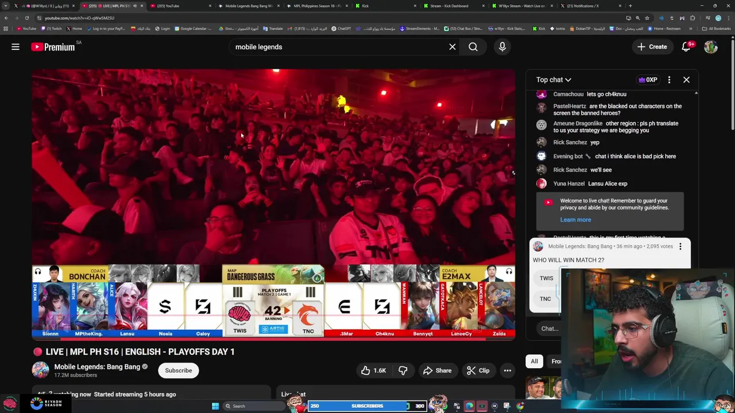Viewport: 735px width, 413px height.
Task: Bookmark this page with star icon
Action: (647, 18)
